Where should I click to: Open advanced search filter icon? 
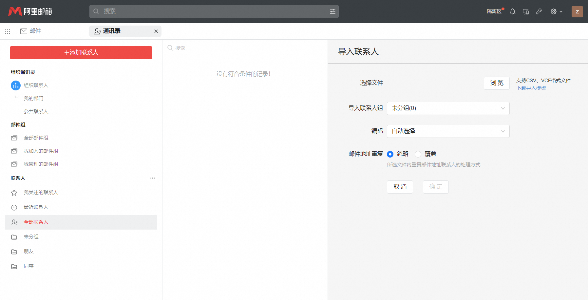point(332,11)
